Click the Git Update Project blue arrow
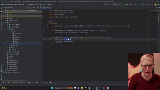Viewport: 160px width, 90px height. (x=138, y=5)
